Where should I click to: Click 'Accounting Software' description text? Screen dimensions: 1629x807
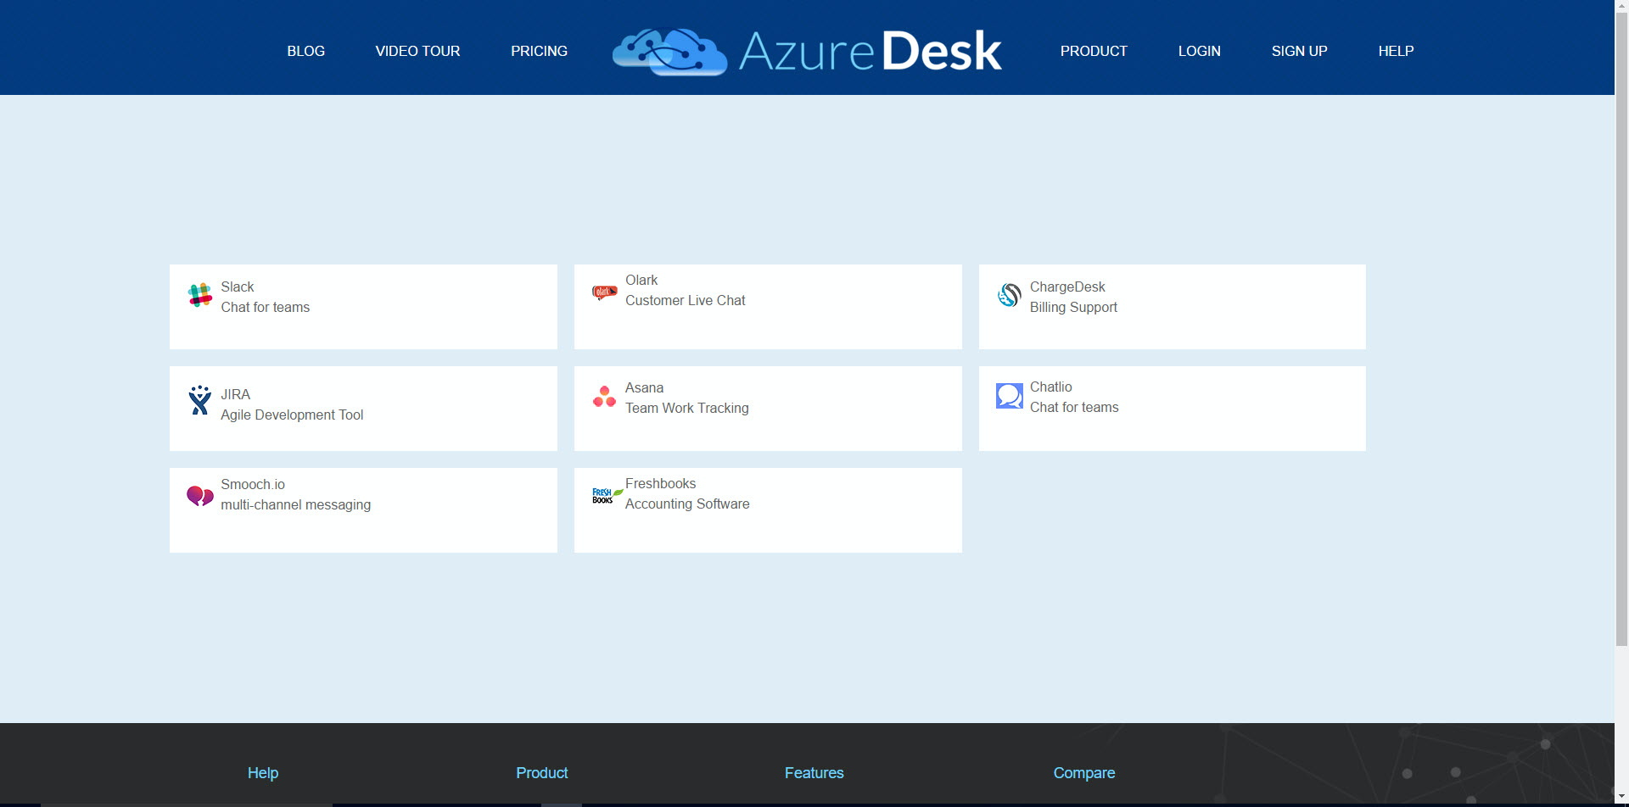tap(687, 504)
